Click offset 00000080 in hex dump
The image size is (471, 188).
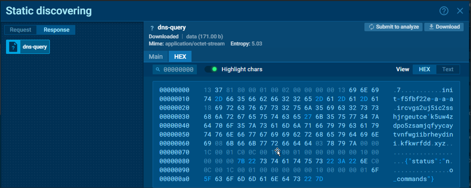(174, 161)
